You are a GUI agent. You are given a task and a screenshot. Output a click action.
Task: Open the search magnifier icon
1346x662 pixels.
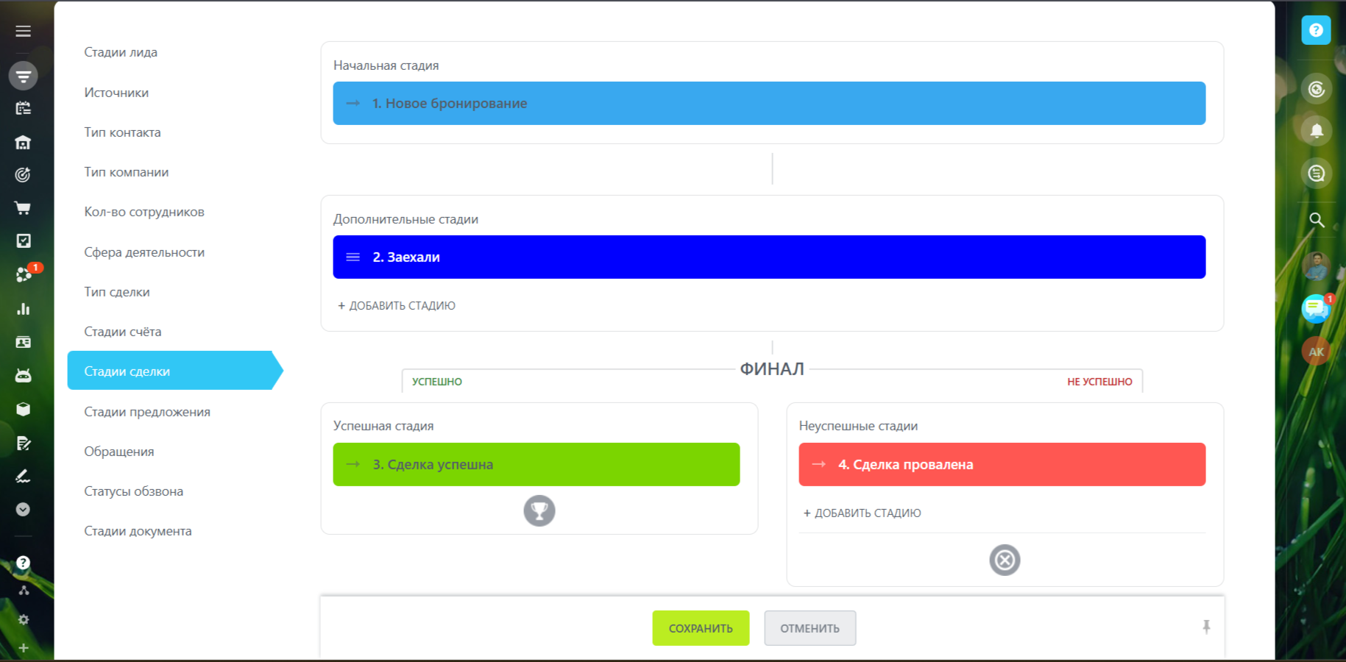point(1317,220)
